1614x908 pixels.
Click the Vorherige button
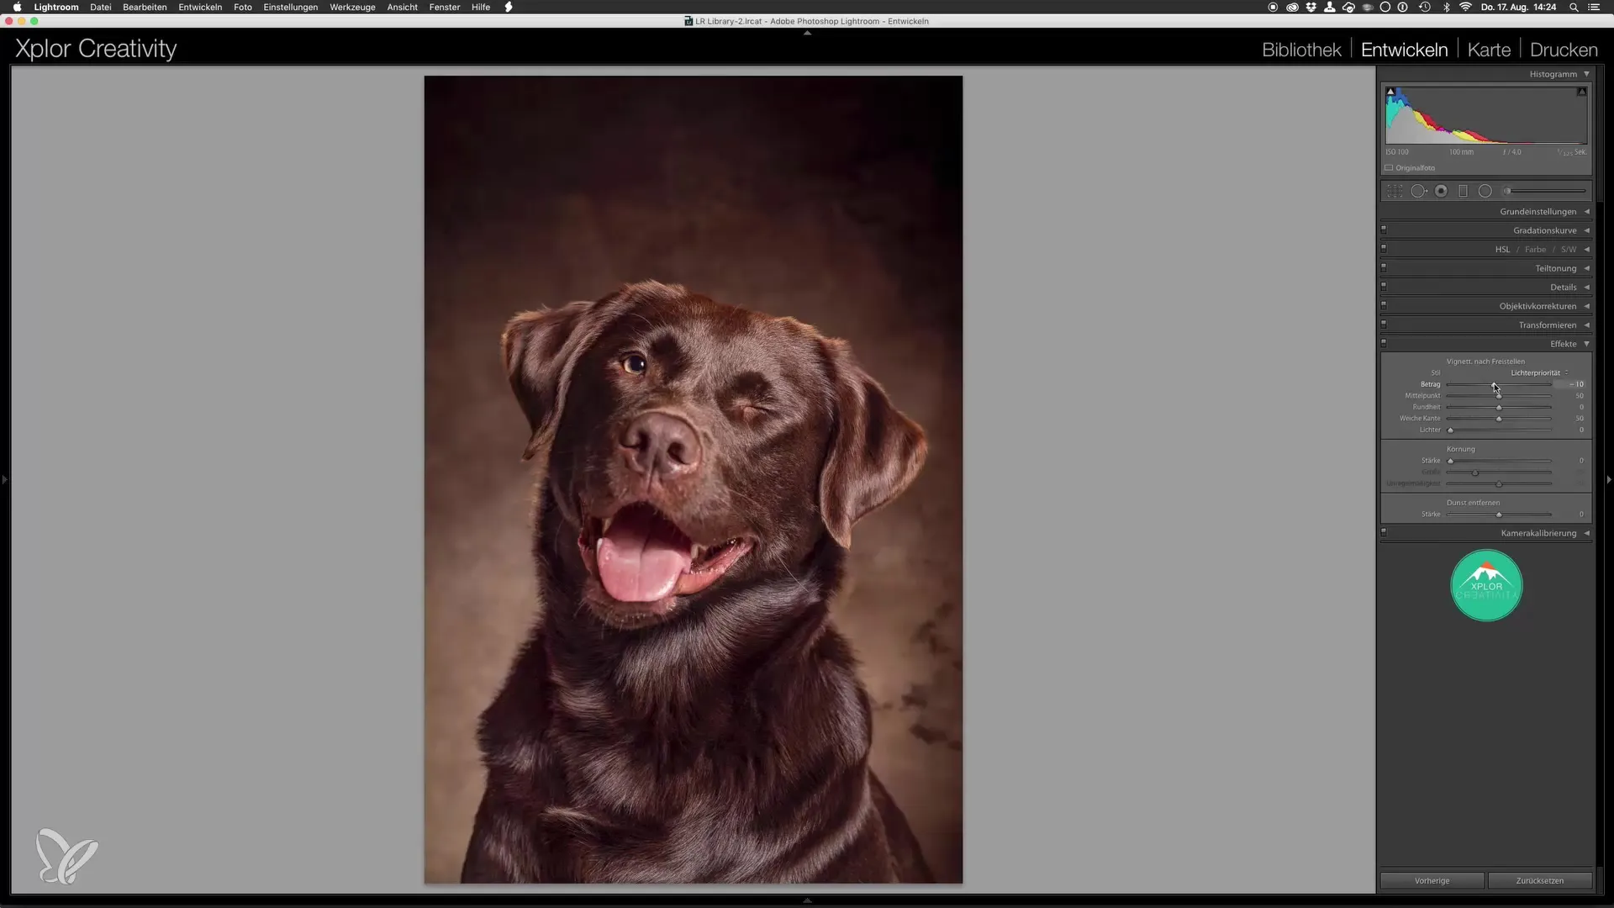1432,880
